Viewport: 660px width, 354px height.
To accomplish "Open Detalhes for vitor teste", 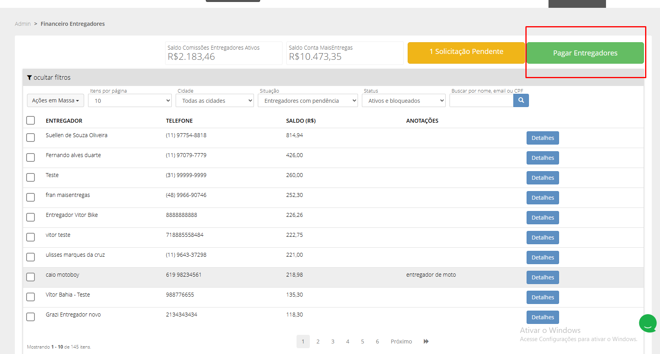I will 543,238.
